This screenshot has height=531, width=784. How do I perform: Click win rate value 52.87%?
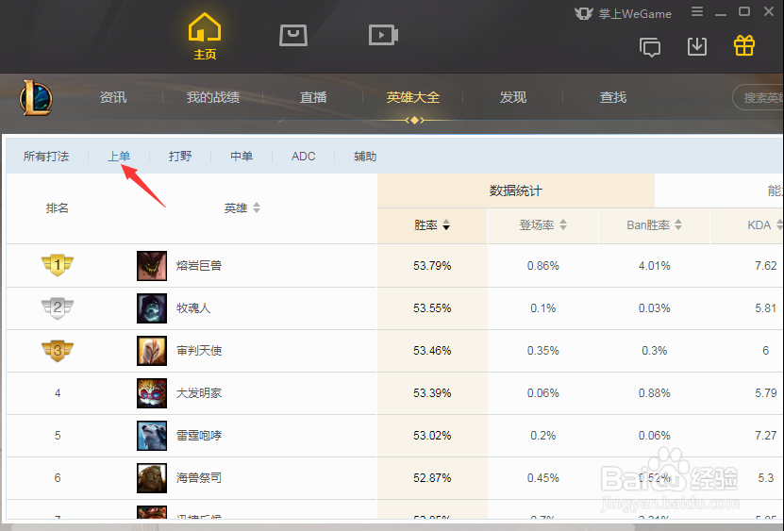pyautogui.click(x=432, y=478)
